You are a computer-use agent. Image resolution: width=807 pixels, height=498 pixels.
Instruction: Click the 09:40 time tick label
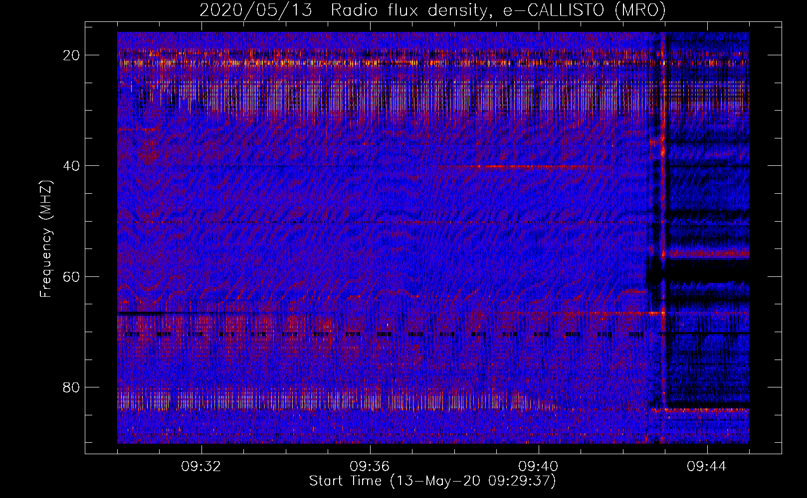pos(538,467)
